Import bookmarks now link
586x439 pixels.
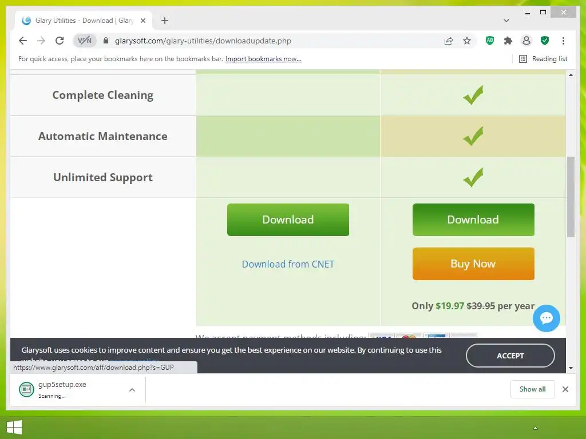click(263, 59)
